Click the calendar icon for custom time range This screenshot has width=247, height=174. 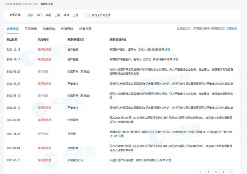tap(89, 15)
